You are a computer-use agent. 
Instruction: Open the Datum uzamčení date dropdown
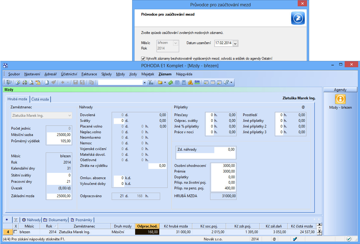[235, 43]
